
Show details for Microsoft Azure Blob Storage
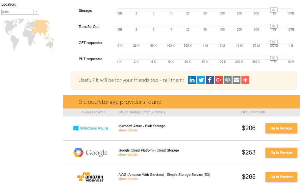click(x=128, y=131)
